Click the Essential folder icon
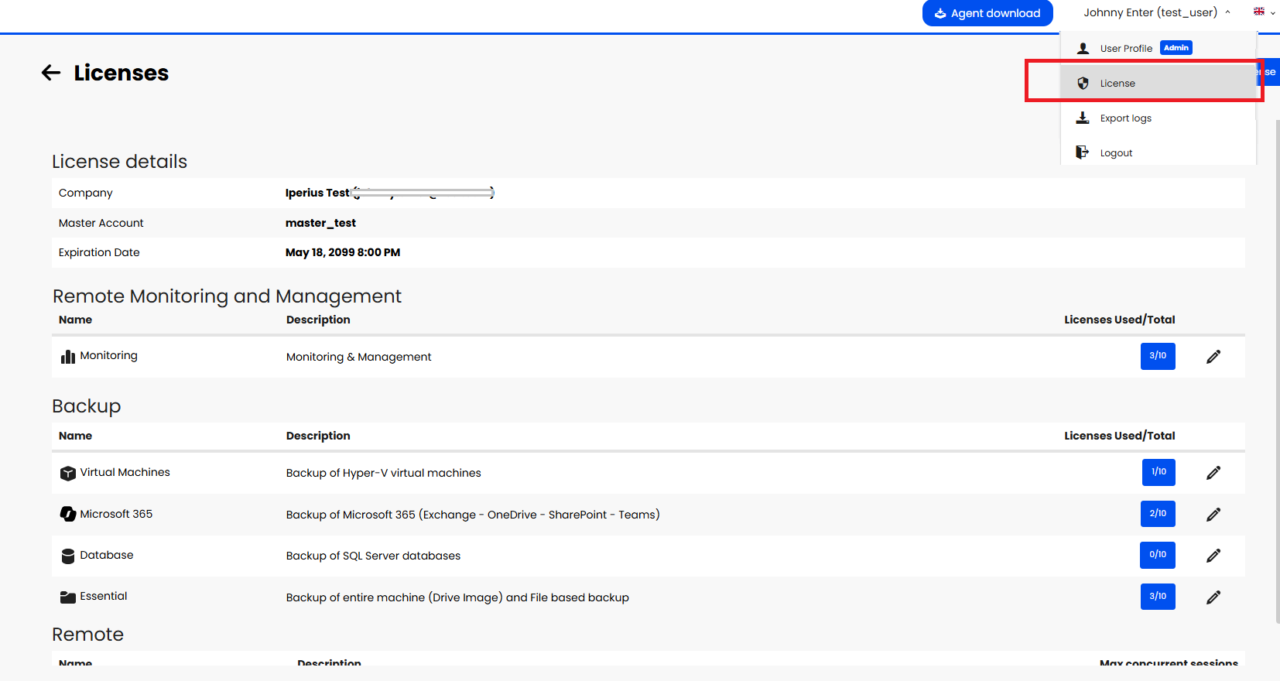1280x681 pixels. tap(68, 597)
